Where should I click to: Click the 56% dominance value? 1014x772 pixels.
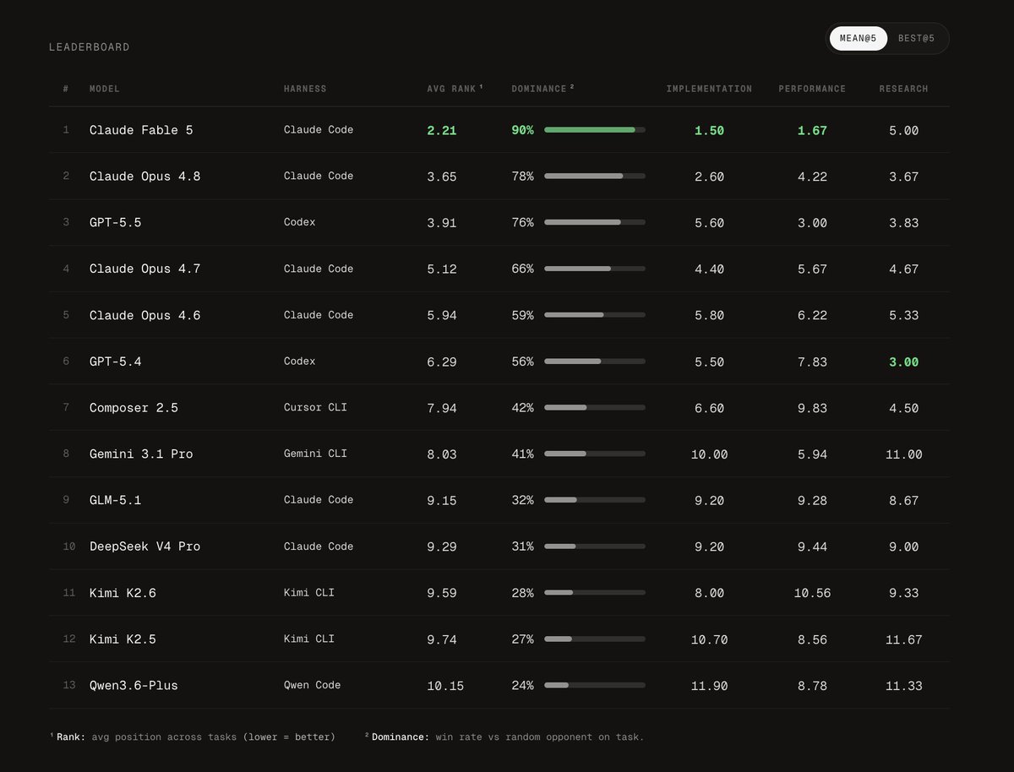[x=522, y=362]
